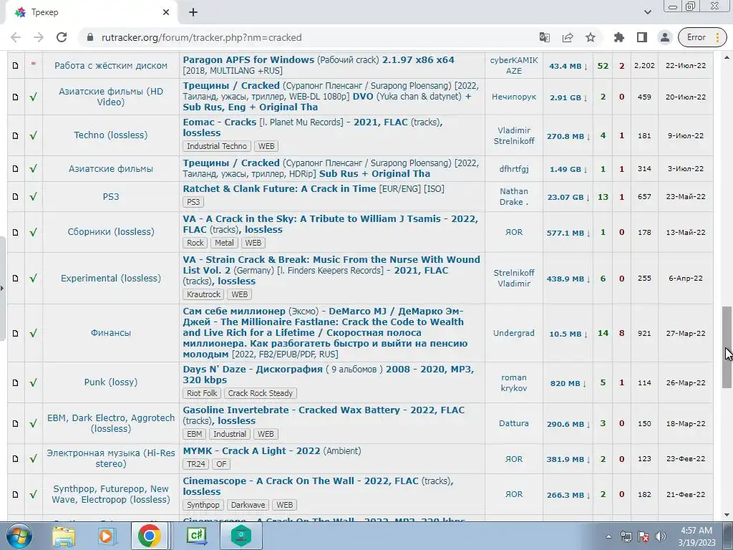Open the media player taskbar icon
733x550 pixels.
tap(107, 536)
